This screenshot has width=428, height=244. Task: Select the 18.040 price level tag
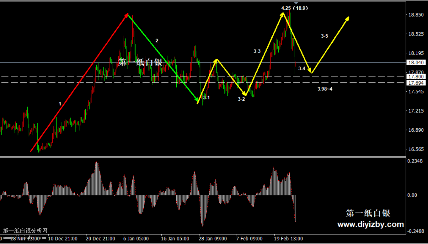[415, 62]
